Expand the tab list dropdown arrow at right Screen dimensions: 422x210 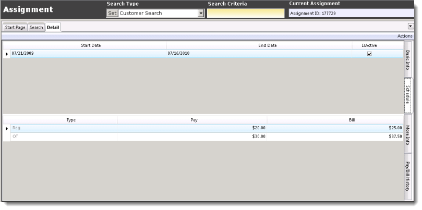410,26
